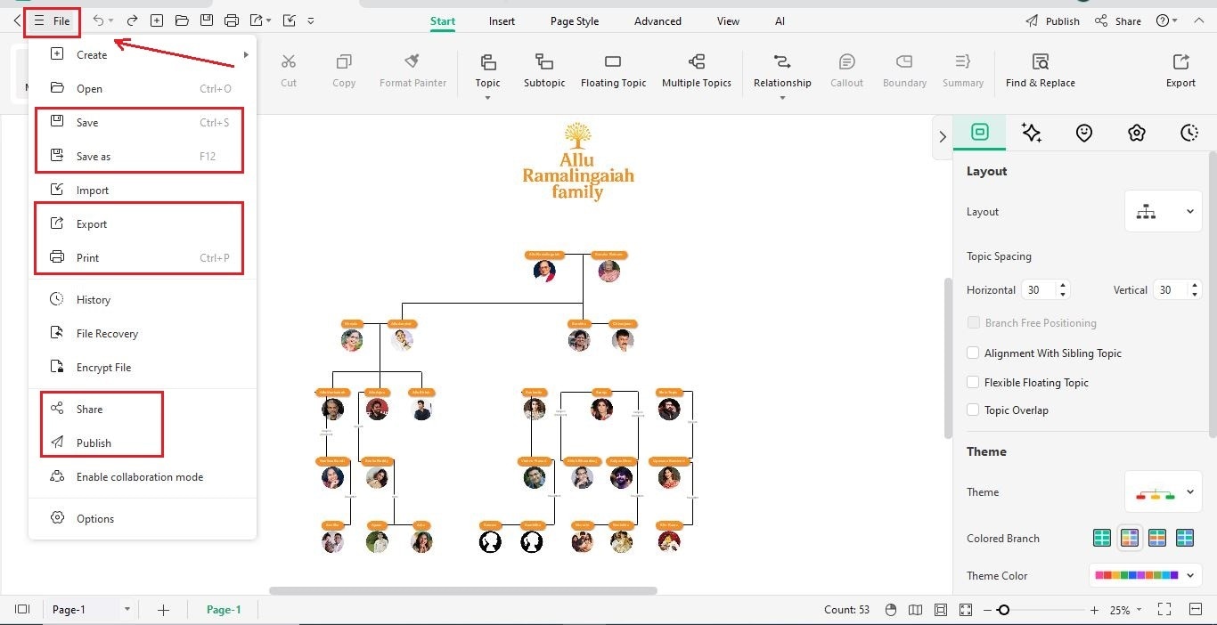
Task: Click the new file plus icon
Action: [157, 20]
